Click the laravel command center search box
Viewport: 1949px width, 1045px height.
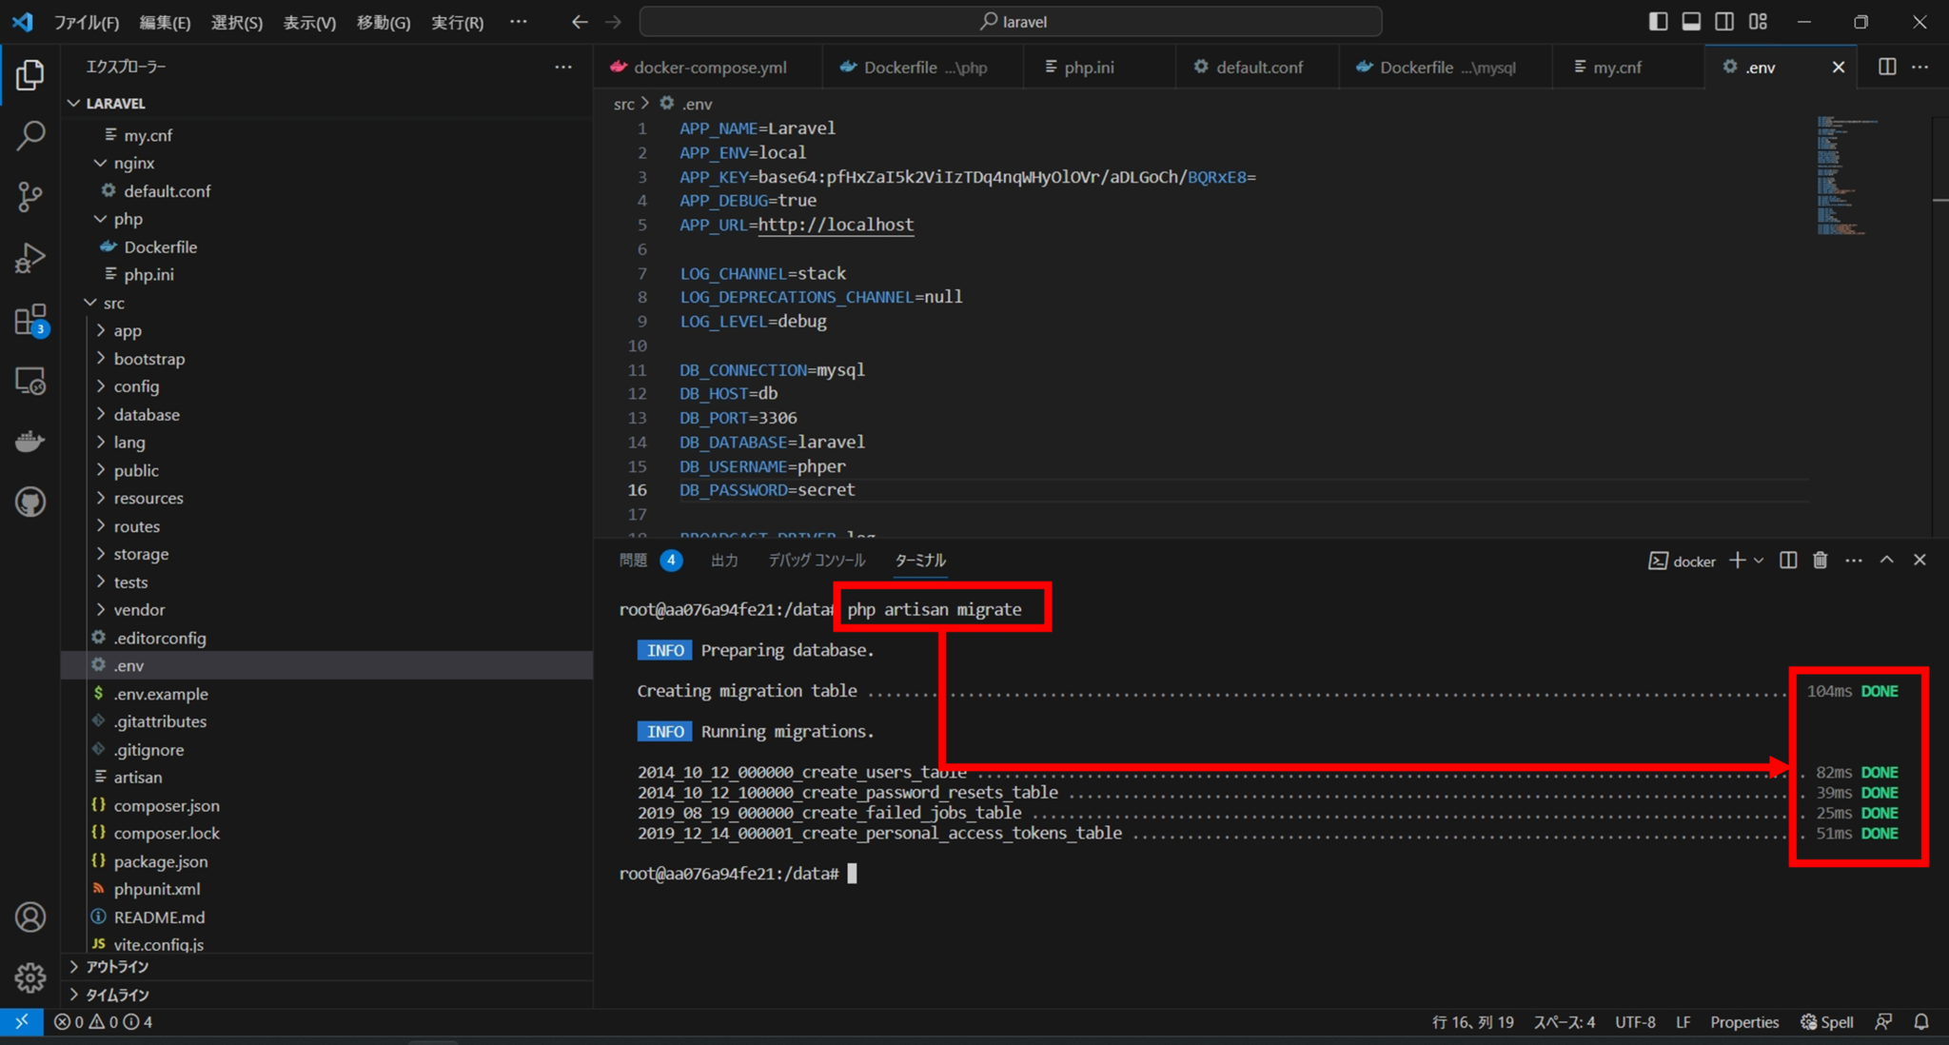coord(1014,21)
